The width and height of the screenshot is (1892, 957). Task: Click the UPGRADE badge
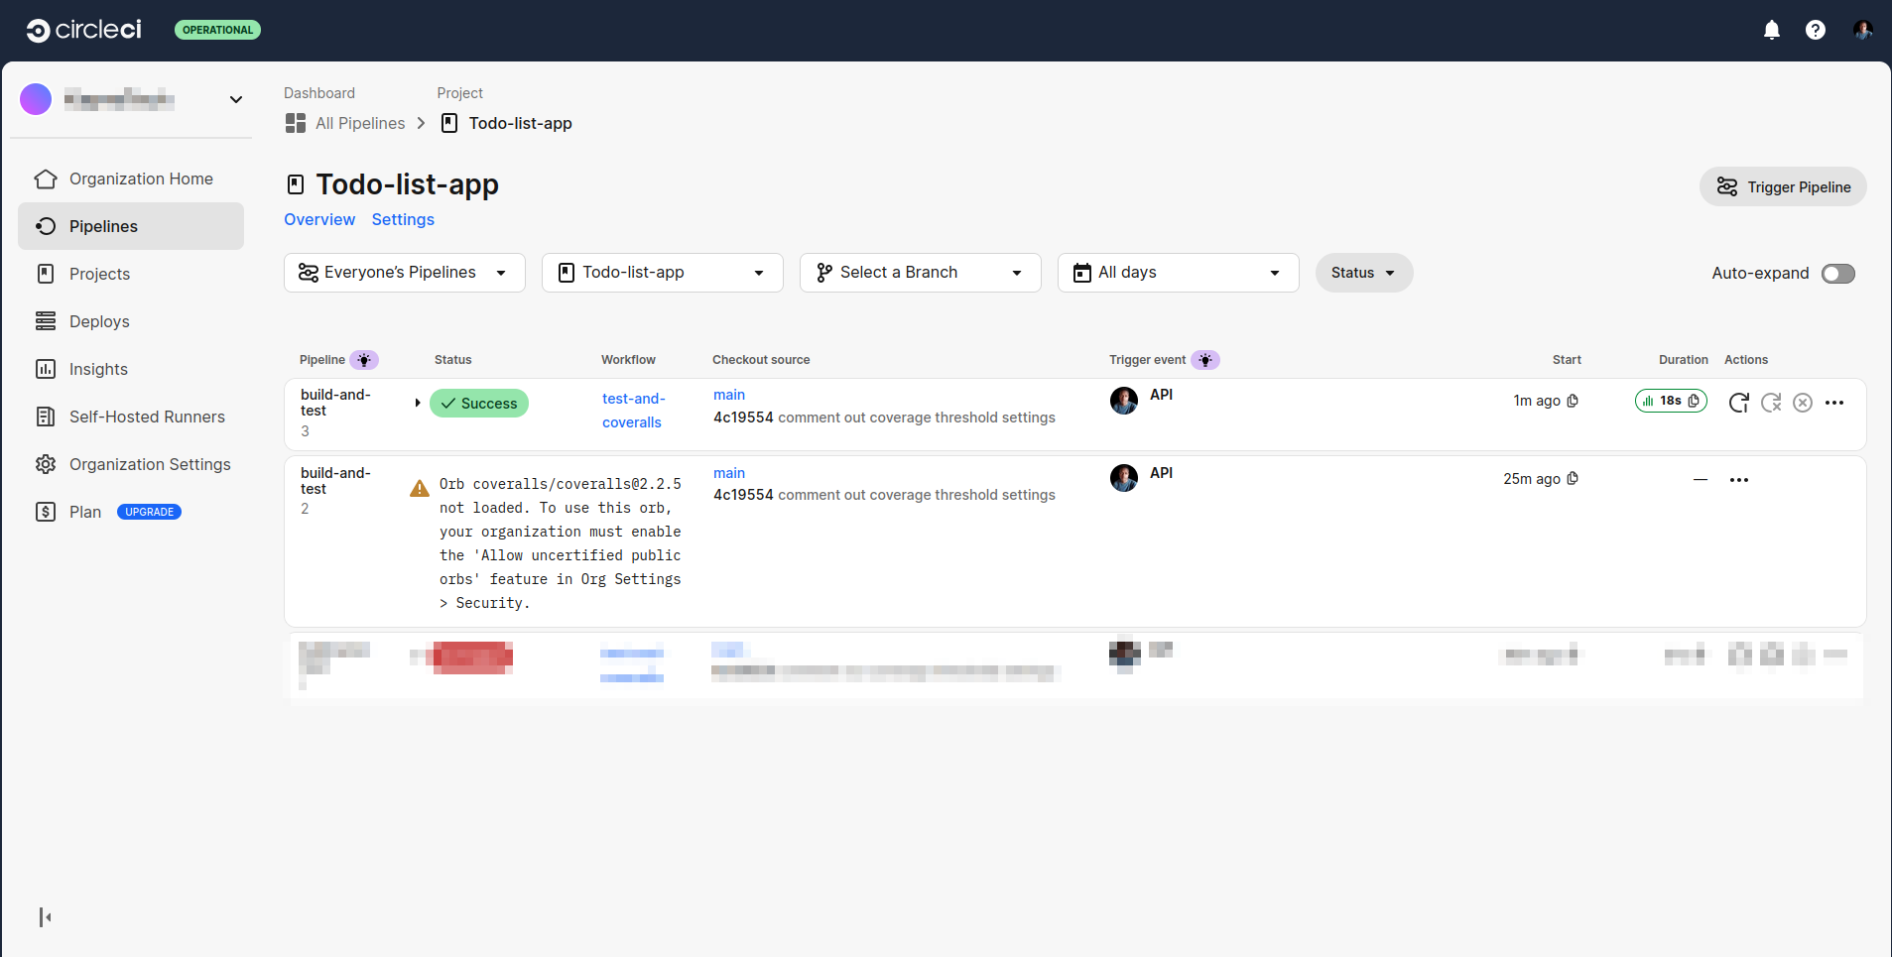tap(150, 512)
